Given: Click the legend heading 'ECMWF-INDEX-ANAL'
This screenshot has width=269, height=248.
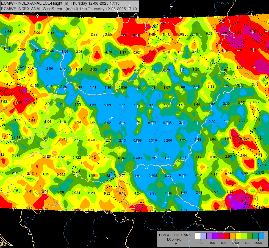Looking at the screenshot, I should click(176, 235).
